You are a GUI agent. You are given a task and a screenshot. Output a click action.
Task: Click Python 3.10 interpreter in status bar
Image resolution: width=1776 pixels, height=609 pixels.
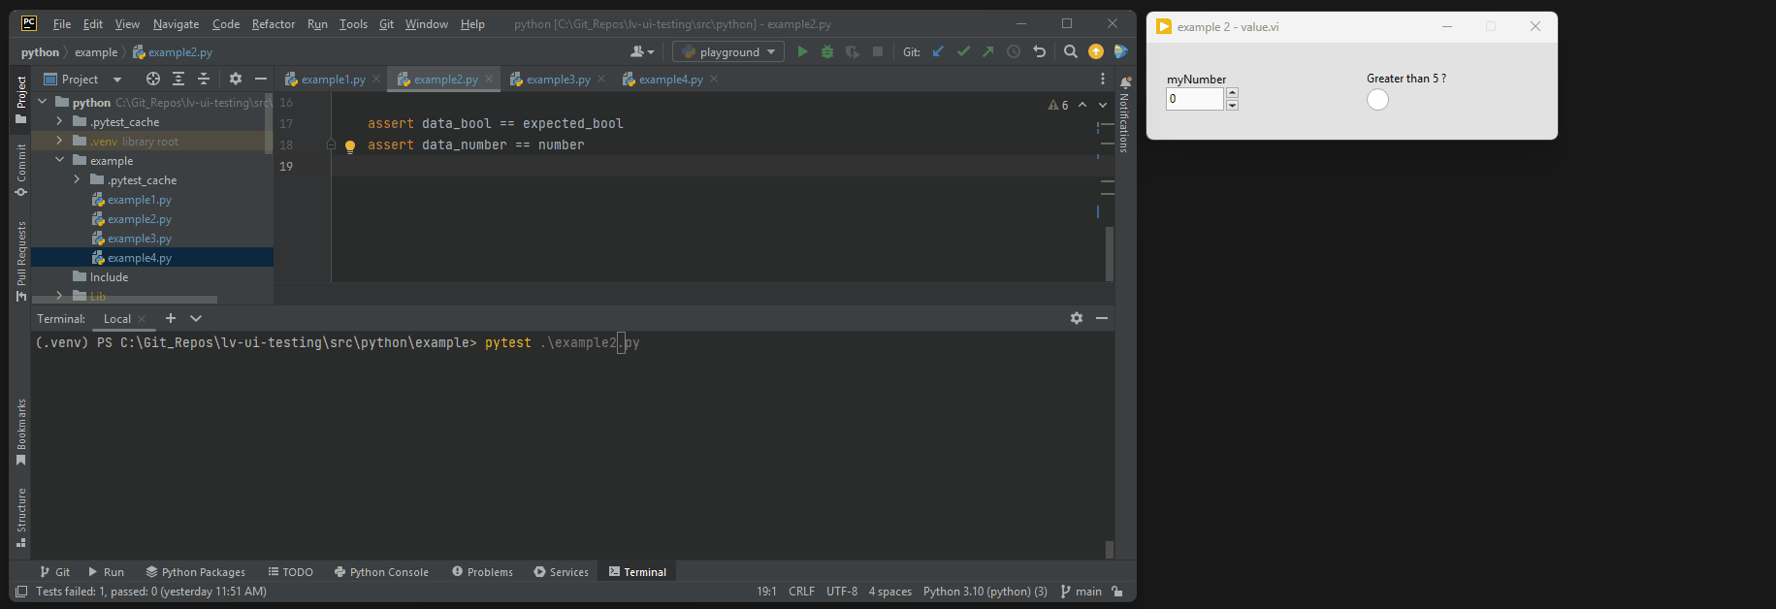985,592
